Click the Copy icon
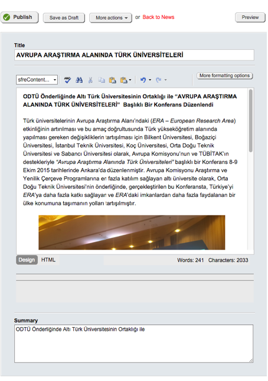 click(102, 80)
